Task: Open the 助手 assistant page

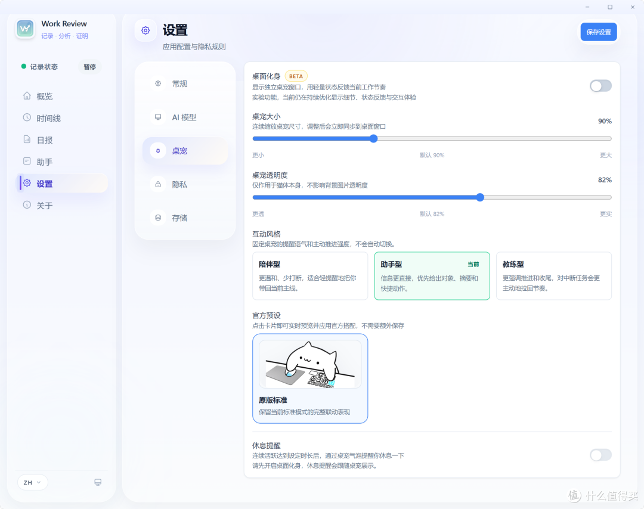Action: pyautogui.click(x=61, y=162)
